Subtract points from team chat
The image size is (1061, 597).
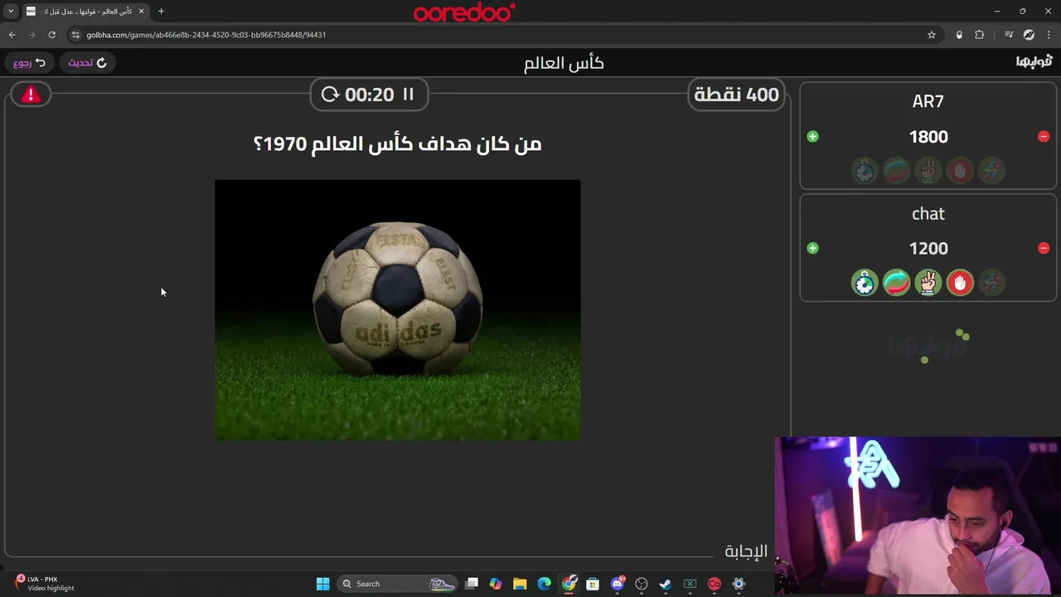(x=1044, y=248)
